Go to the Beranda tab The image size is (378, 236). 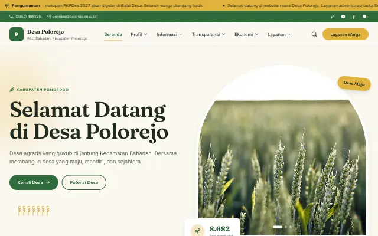pos(113,34)
